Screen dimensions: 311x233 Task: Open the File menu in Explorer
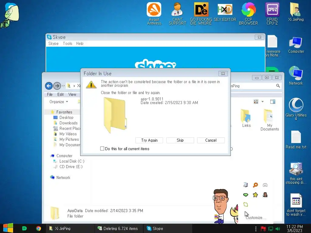pyautogui.click(x=50, y=94)
